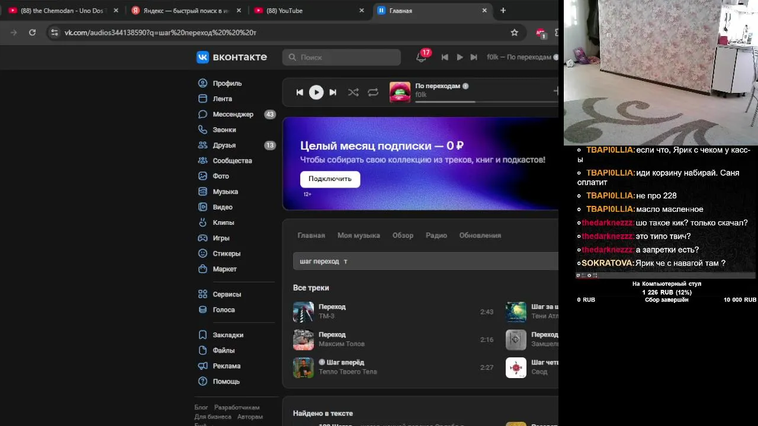Open notifications bell with 17 badge
The image size is (758, 426).
422,57
